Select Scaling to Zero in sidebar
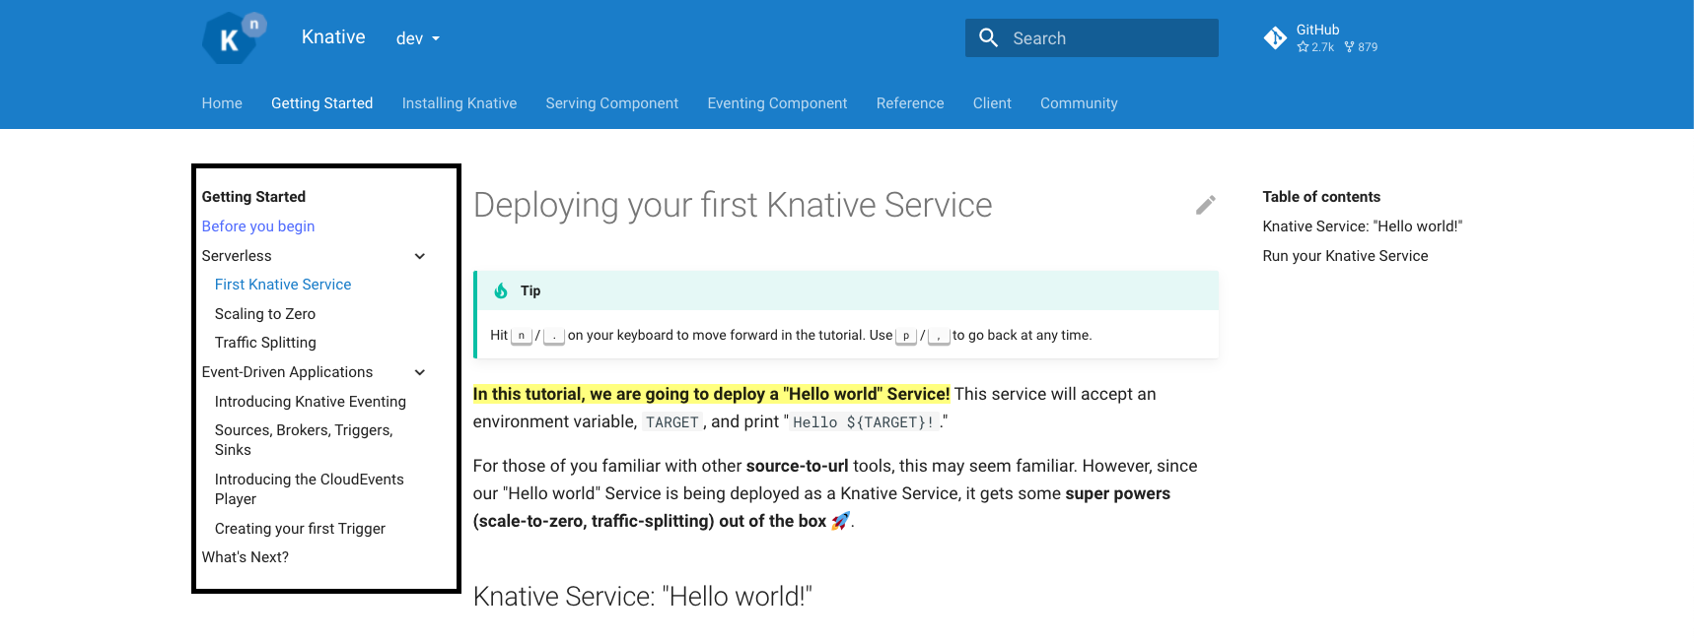Viewport: 1694px width, 642px height. (x=265, y=314)
